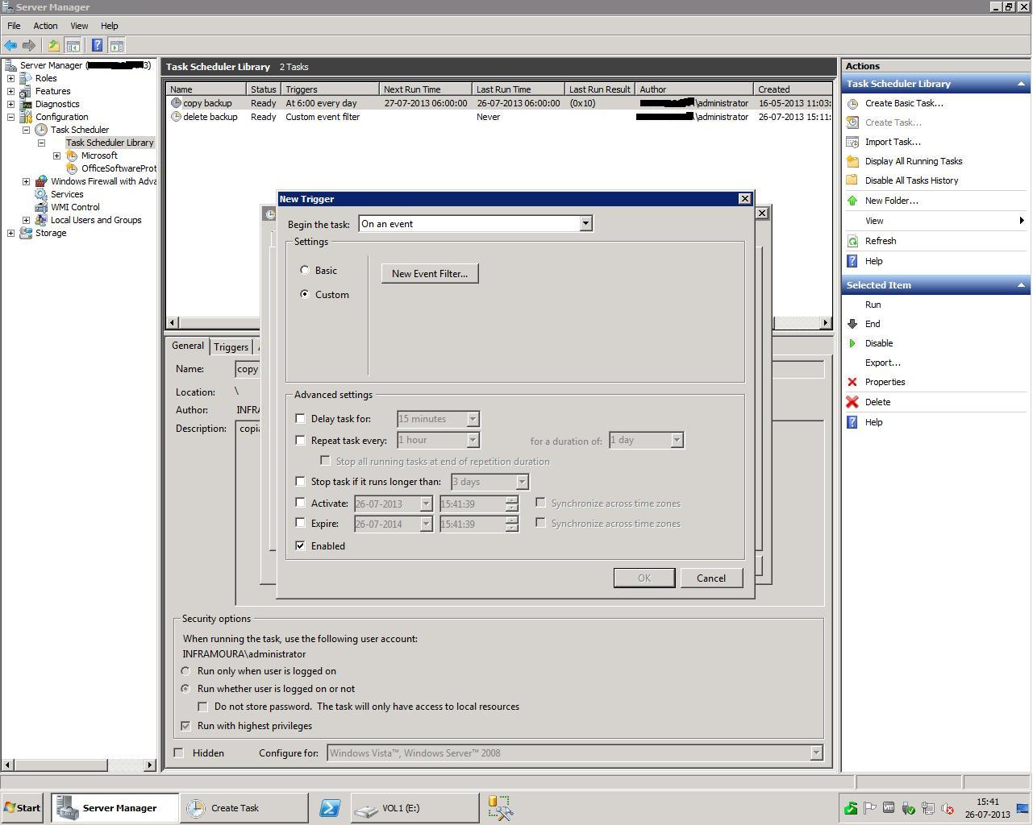Click the Help question-mark toolbar icon
The width and height of the screenshot is (1033, 825).
click(x=97, y=46)
